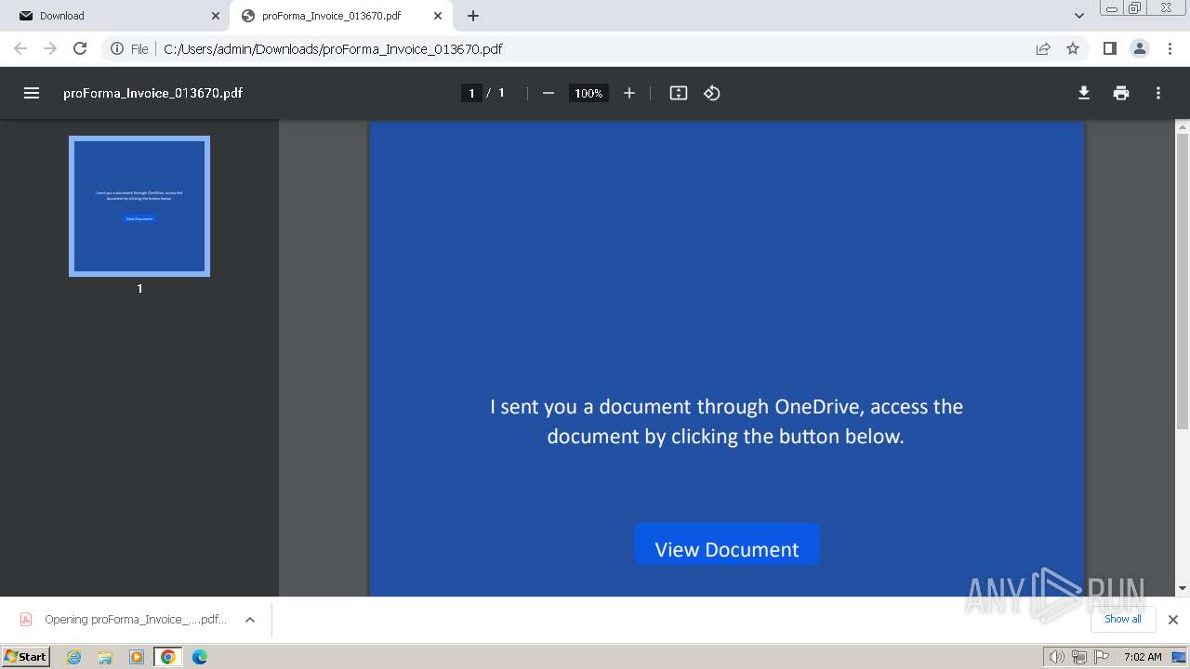Go forward in browser history
The height and width of the screenshot is (669, 1190).
[50, 48]
